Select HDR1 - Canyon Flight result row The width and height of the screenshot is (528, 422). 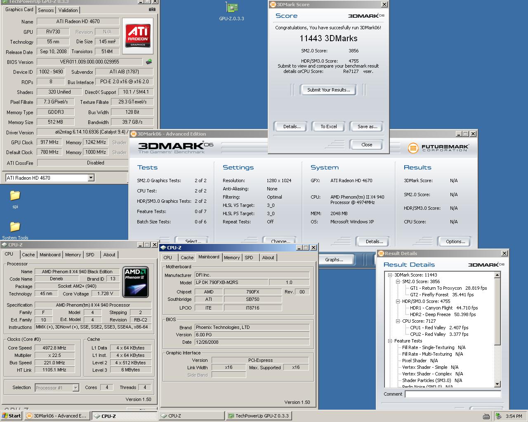[x=444, y=308]
